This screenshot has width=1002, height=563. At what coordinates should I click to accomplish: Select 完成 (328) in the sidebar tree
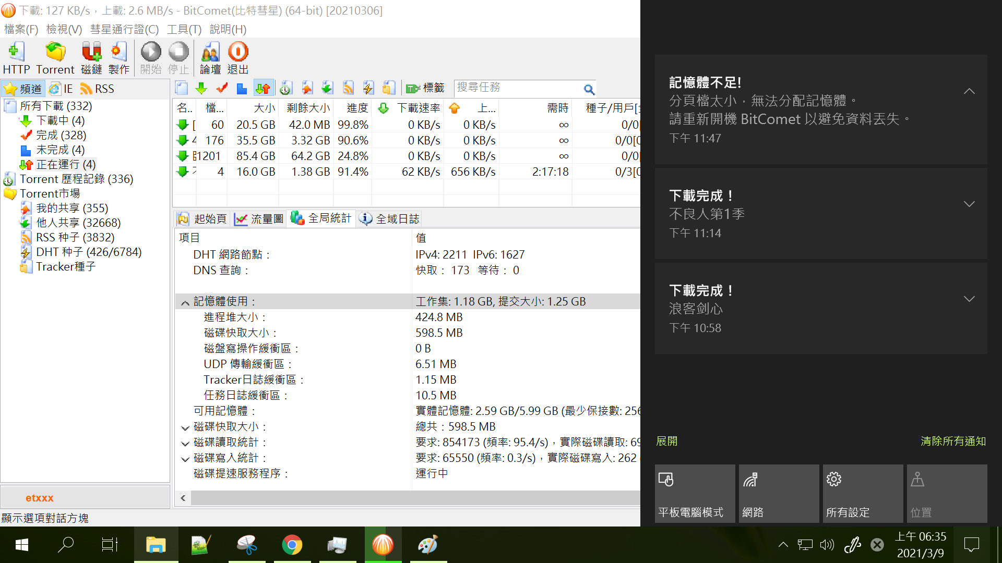61,135
